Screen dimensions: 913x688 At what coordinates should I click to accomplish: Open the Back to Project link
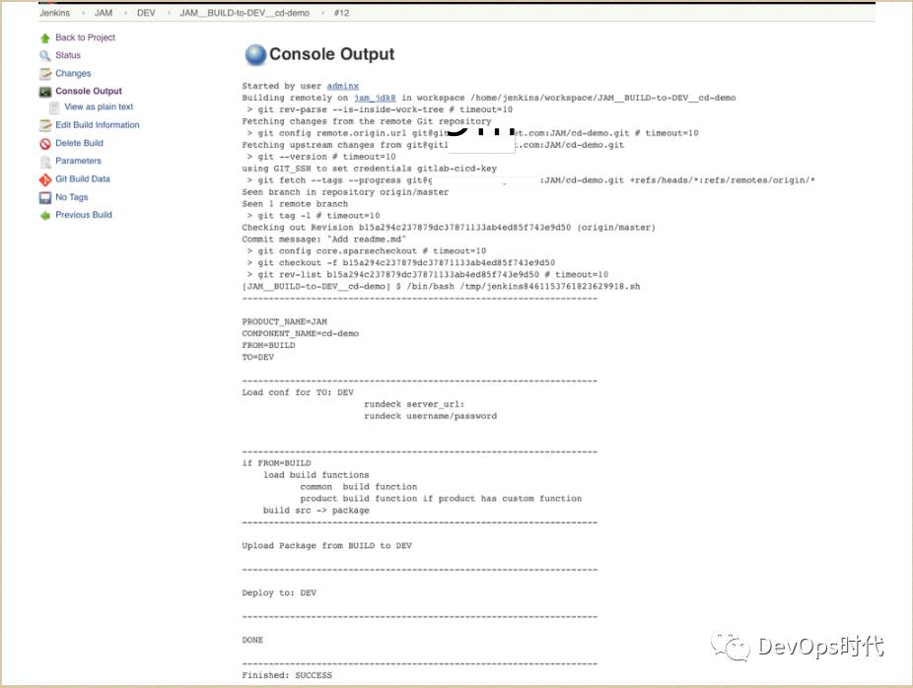pos(85,37)
